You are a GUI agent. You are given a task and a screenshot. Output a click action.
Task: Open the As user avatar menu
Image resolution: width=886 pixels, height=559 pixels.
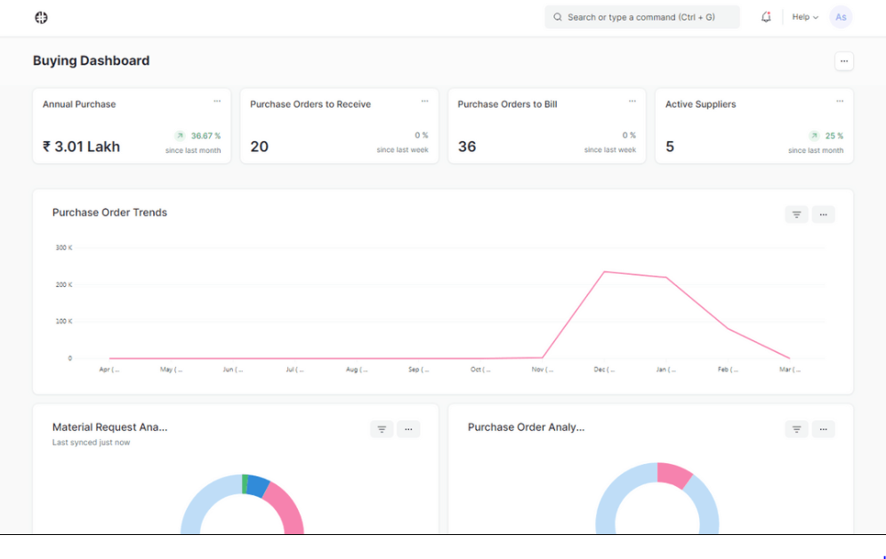pyautogui.click(x=841, y=17)
